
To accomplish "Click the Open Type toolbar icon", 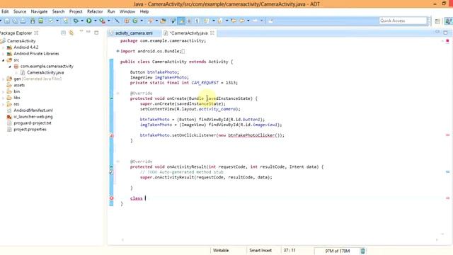I will [x=164, y=21].
